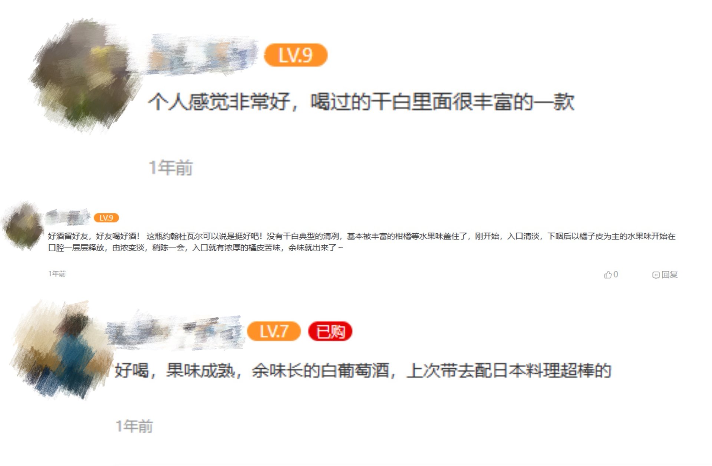
Task: Click the speech bubble reply icon
Action: pos(656,275)
